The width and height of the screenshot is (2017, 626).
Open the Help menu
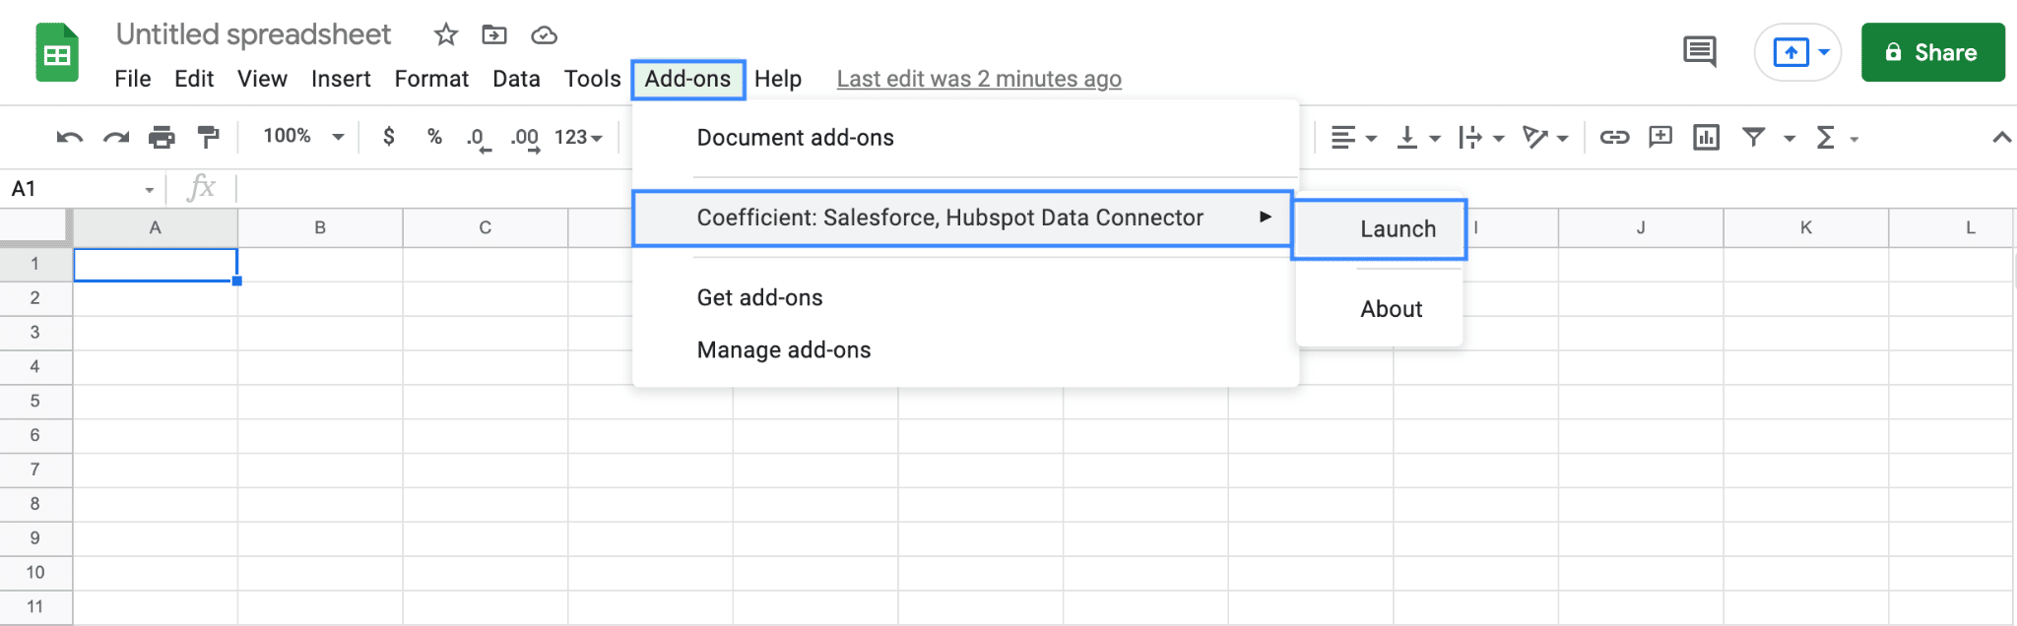(x=778, y=79)
